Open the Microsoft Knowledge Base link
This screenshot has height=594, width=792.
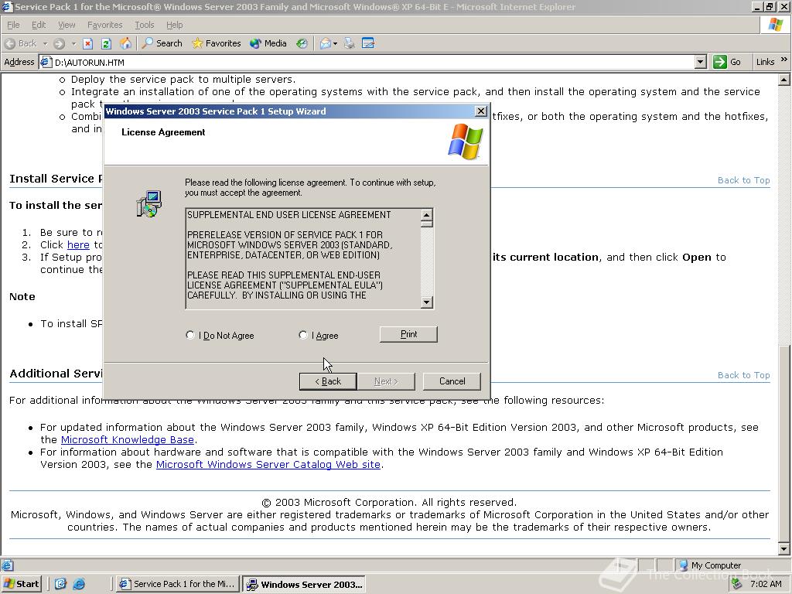click(128, 440)
